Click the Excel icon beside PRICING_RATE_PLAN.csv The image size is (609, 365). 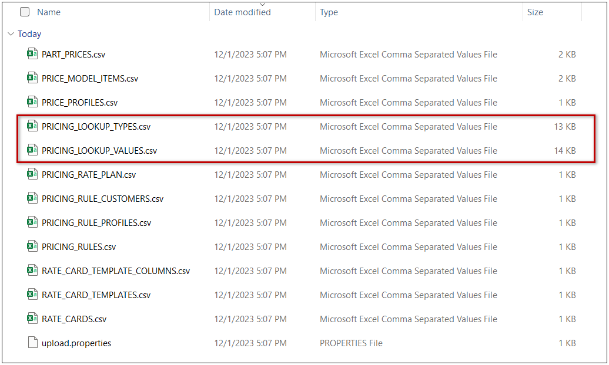pyautogui.click(x=32, y=174)
